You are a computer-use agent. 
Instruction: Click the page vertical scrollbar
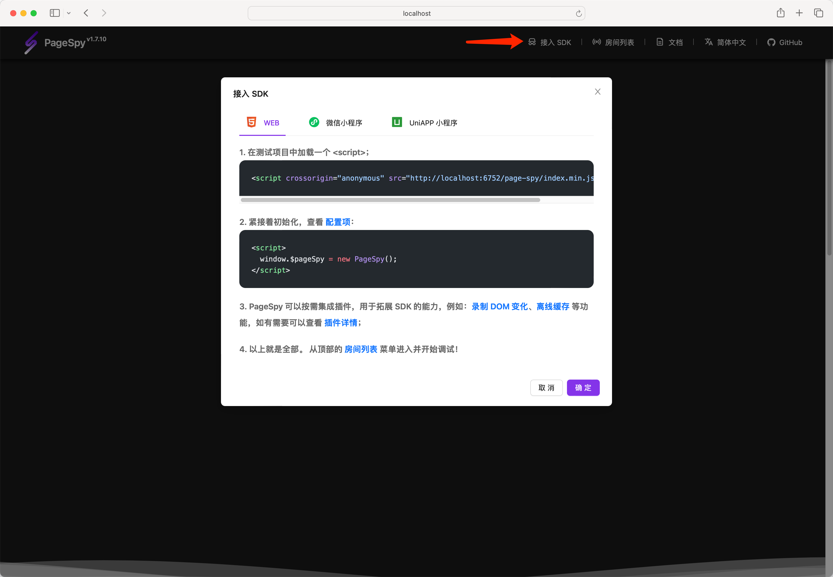coord(829,158)
